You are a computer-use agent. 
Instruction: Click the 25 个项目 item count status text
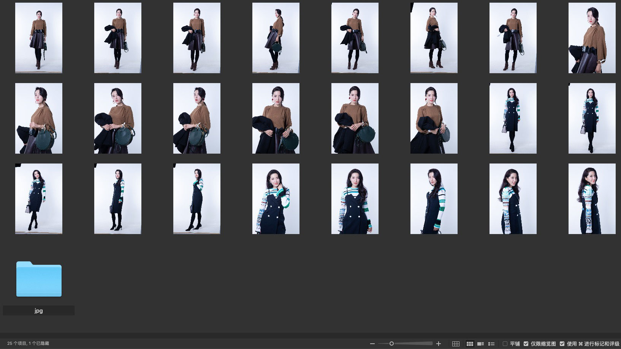[28, 344]
